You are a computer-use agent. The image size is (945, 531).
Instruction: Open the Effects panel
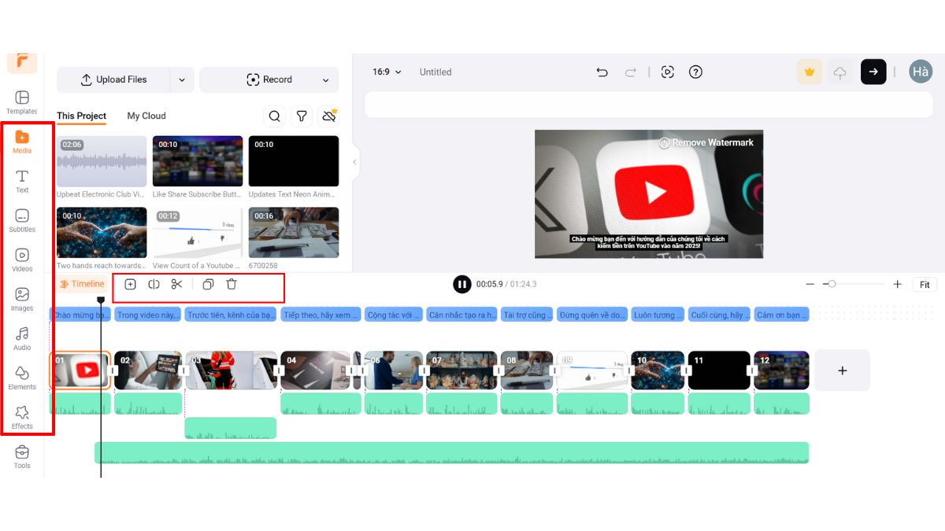[22, 417]
